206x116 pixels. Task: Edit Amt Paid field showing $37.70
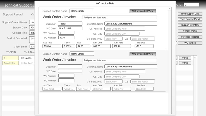pyautogui.click(x=121, y=46)
